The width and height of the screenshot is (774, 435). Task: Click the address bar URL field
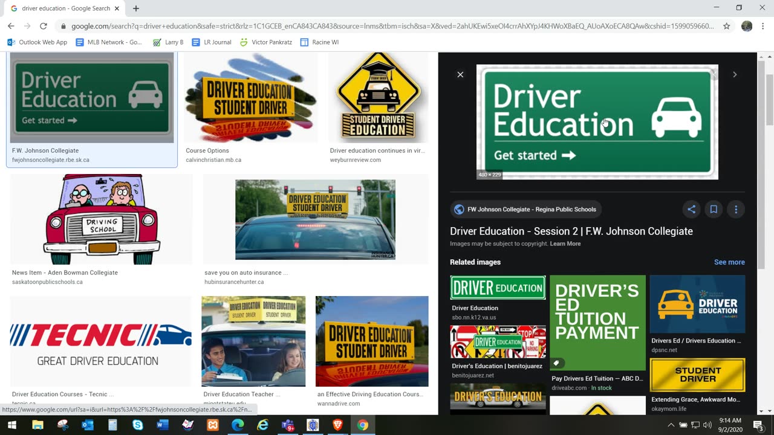click(x=392, y=26)
